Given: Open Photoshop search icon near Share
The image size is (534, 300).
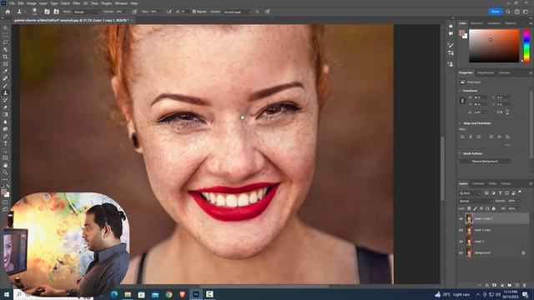Looking at the screenshot, I should [x=508, y=12].
